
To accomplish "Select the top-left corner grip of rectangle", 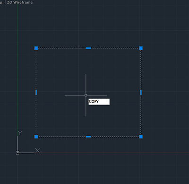I will 36,48.
